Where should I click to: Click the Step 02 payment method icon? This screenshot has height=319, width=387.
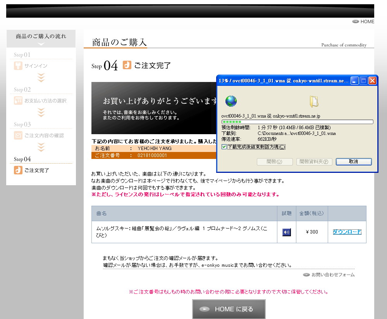pos(18,101)
